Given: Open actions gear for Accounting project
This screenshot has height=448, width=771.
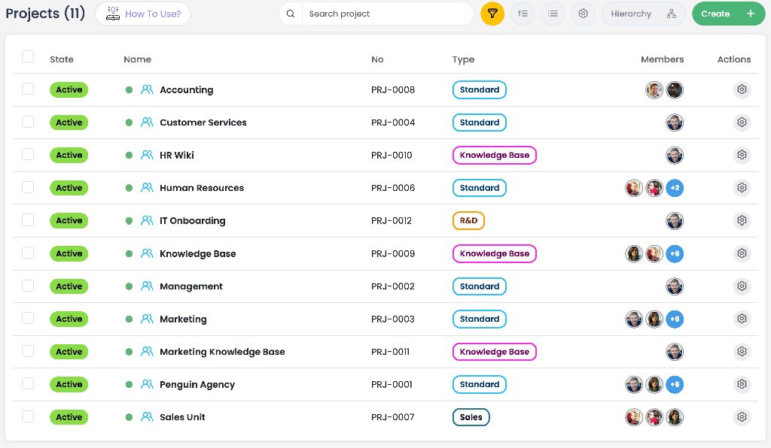Looking at the screenshot, I should [x=742, y=89].
